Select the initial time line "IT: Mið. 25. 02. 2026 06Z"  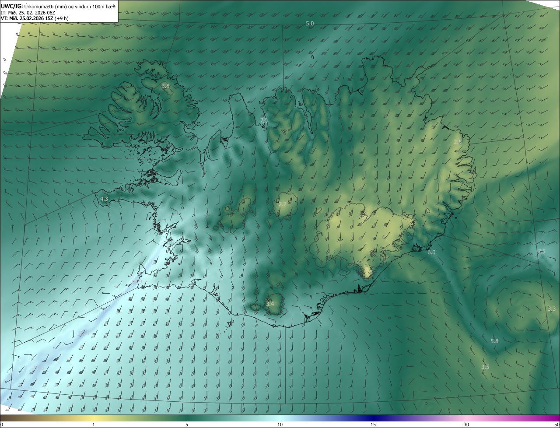click(27, 13)
